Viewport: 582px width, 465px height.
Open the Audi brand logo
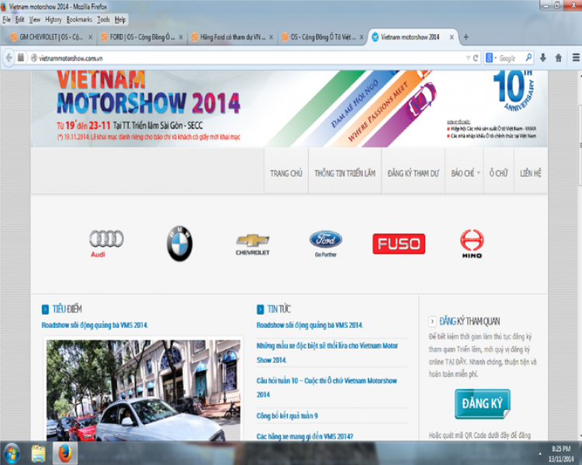coord(106,243)
